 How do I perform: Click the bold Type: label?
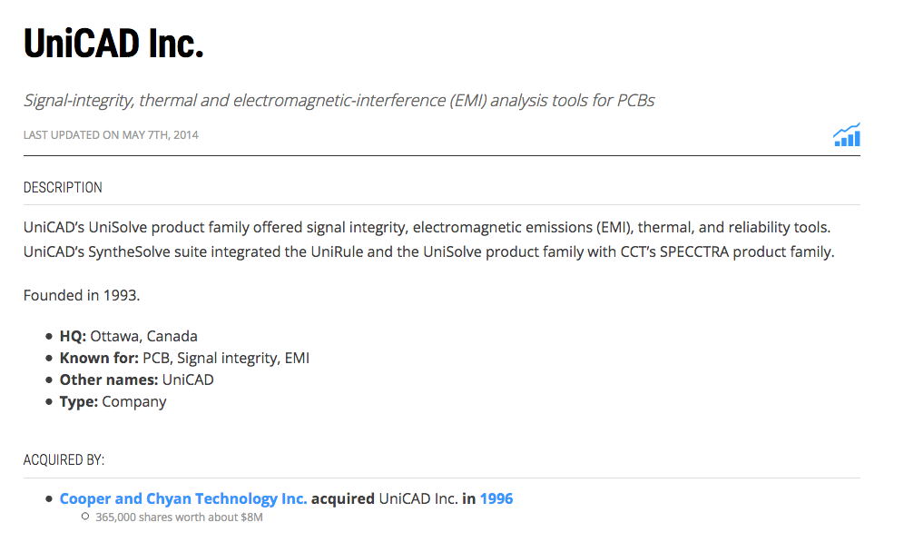pos(79,401)
